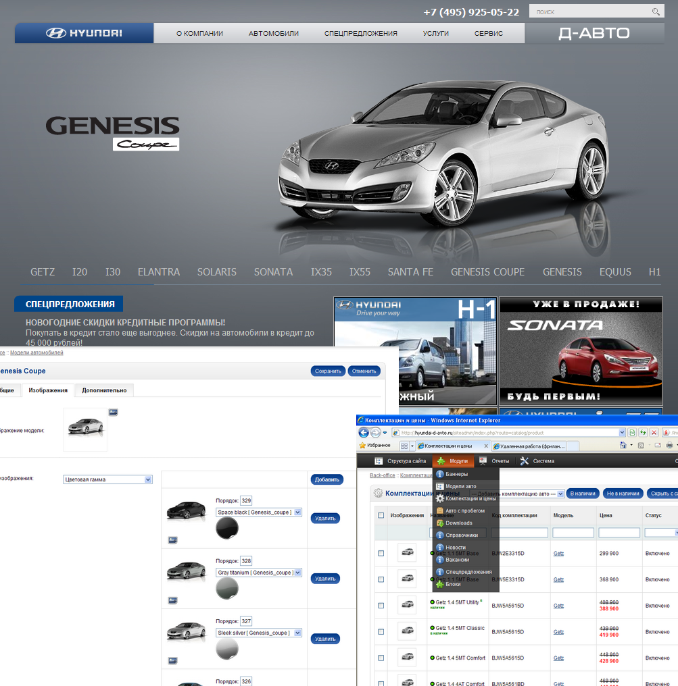This screenshot has width=678, height=686.
Task: Click the presentation icon for Отчеты menu
Action: 483,460
